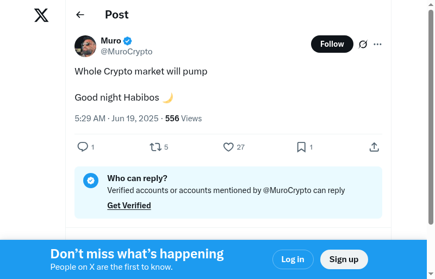Click the reply speech bubble icon
Viewport: 435px width, 279px height.
[83, 147]
